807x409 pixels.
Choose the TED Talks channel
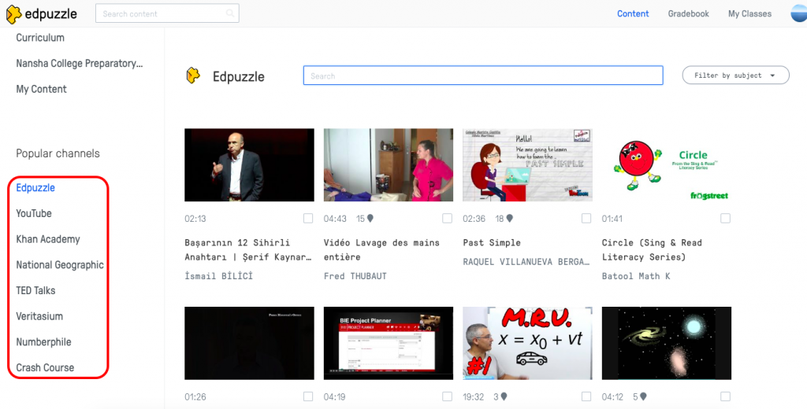point(35,290)
